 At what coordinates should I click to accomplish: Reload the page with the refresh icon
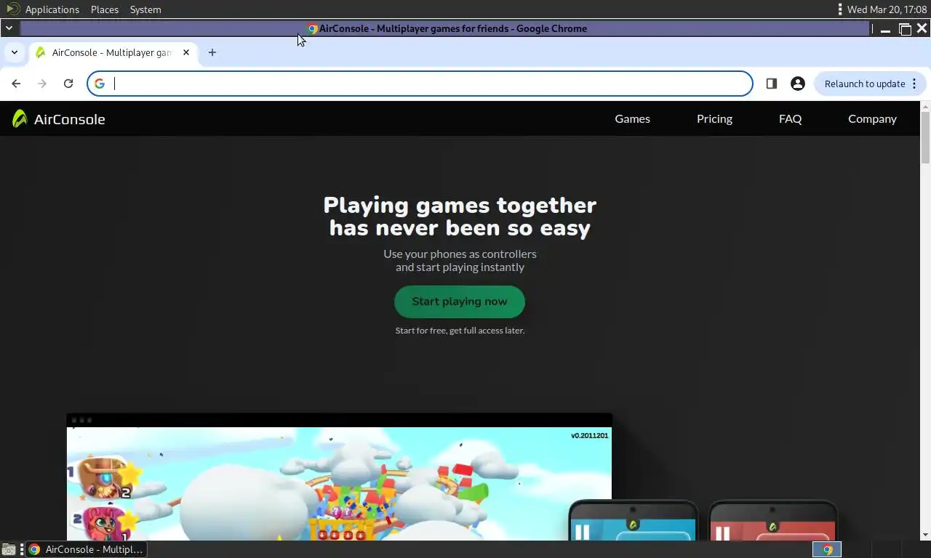pyautogui.click(x=68, y=84)
